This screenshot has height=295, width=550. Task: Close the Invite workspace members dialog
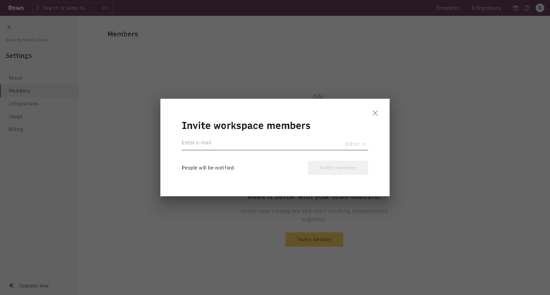[x=375, y=113]
